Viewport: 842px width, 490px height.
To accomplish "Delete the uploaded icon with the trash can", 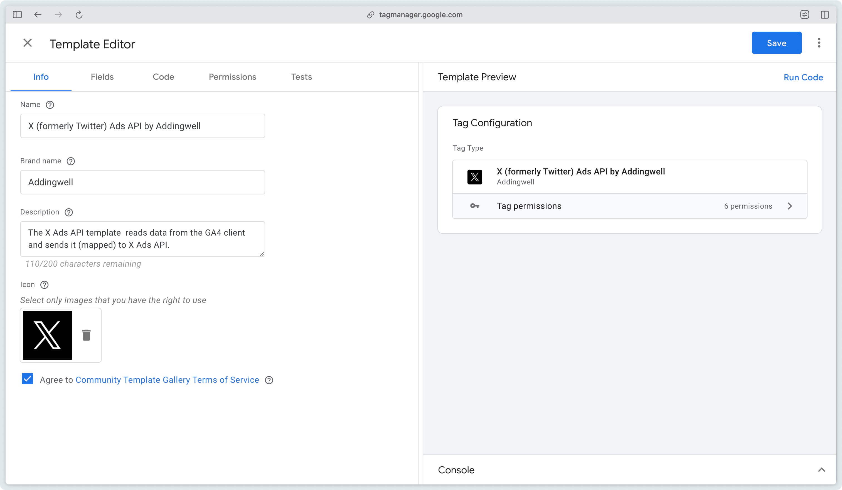I will point(86,335).
